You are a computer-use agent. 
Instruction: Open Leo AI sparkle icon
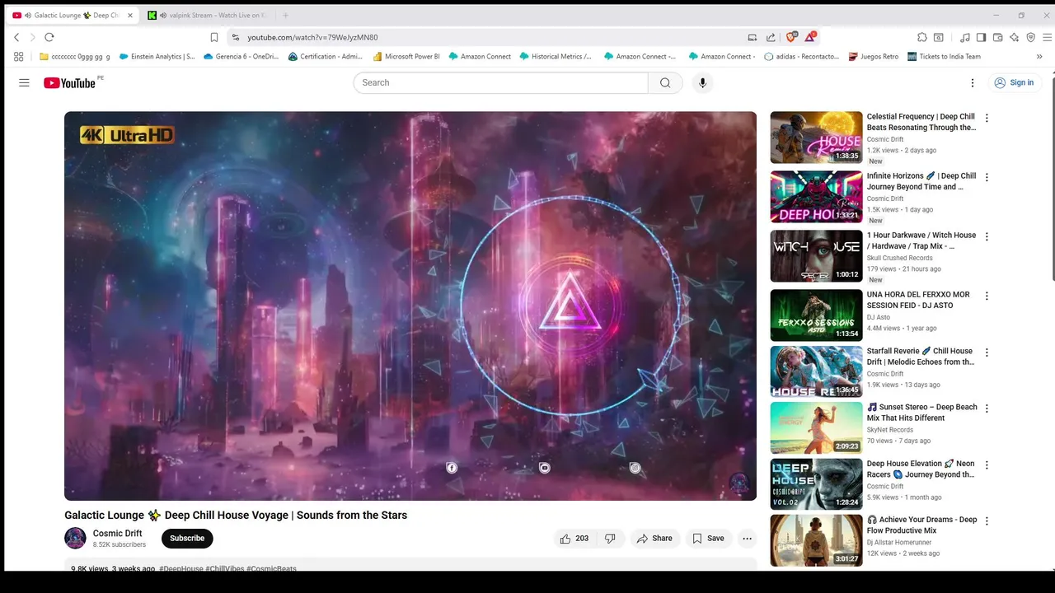tap(1014, 37)
